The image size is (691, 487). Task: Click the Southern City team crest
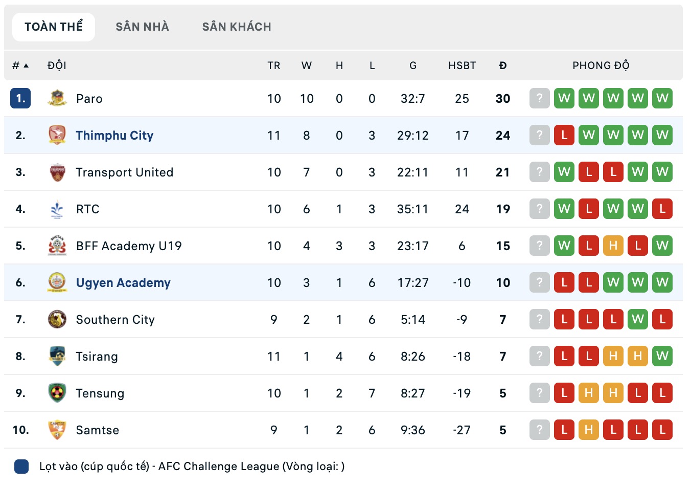tap(57, 319)
